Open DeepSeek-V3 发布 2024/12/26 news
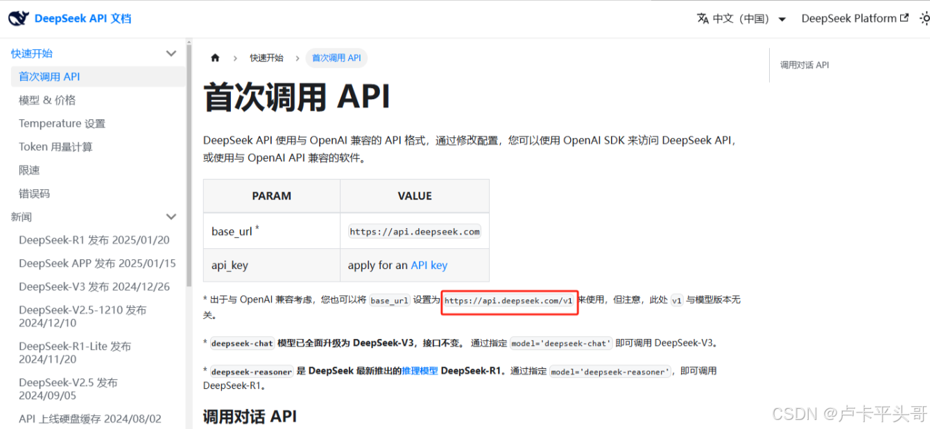Viewport: 930px width, 429px height. 94,287
